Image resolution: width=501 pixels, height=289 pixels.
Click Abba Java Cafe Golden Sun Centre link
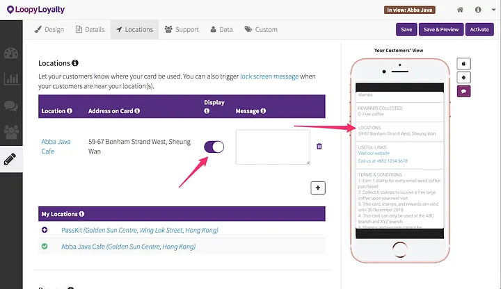[x=128, y=247]
